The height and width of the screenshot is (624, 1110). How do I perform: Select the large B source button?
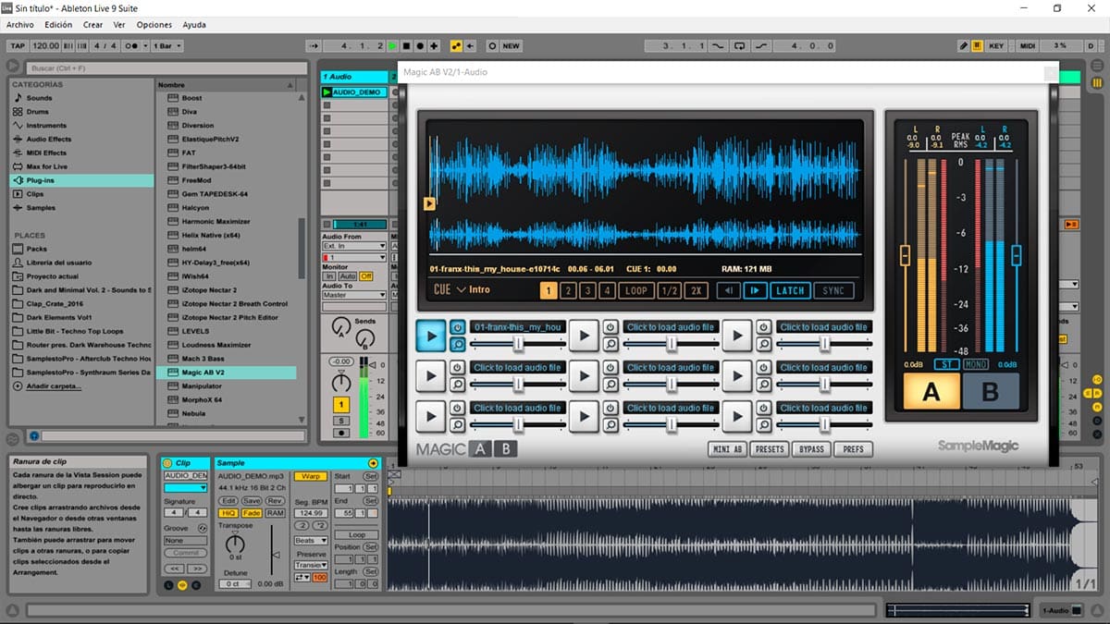[990, 392]
